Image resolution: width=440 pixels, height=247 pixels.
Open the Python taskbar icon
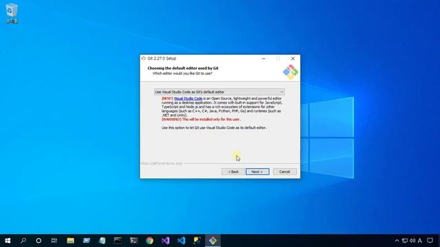197,241
